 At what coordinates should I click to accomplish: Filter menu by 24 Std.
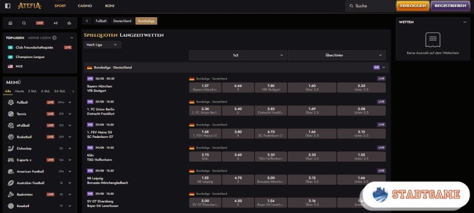pos(60,91)
